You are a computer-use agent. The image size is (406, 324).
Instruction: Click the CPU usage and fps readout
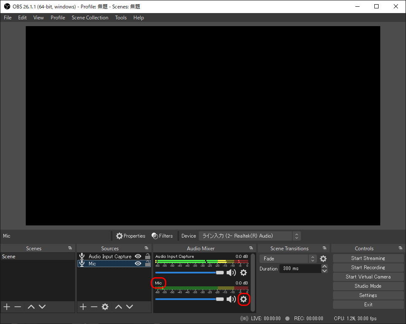tap(355, 318)
